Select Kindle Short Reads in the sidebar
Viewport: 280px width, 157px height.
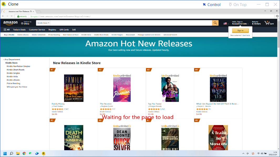point(15,70)
